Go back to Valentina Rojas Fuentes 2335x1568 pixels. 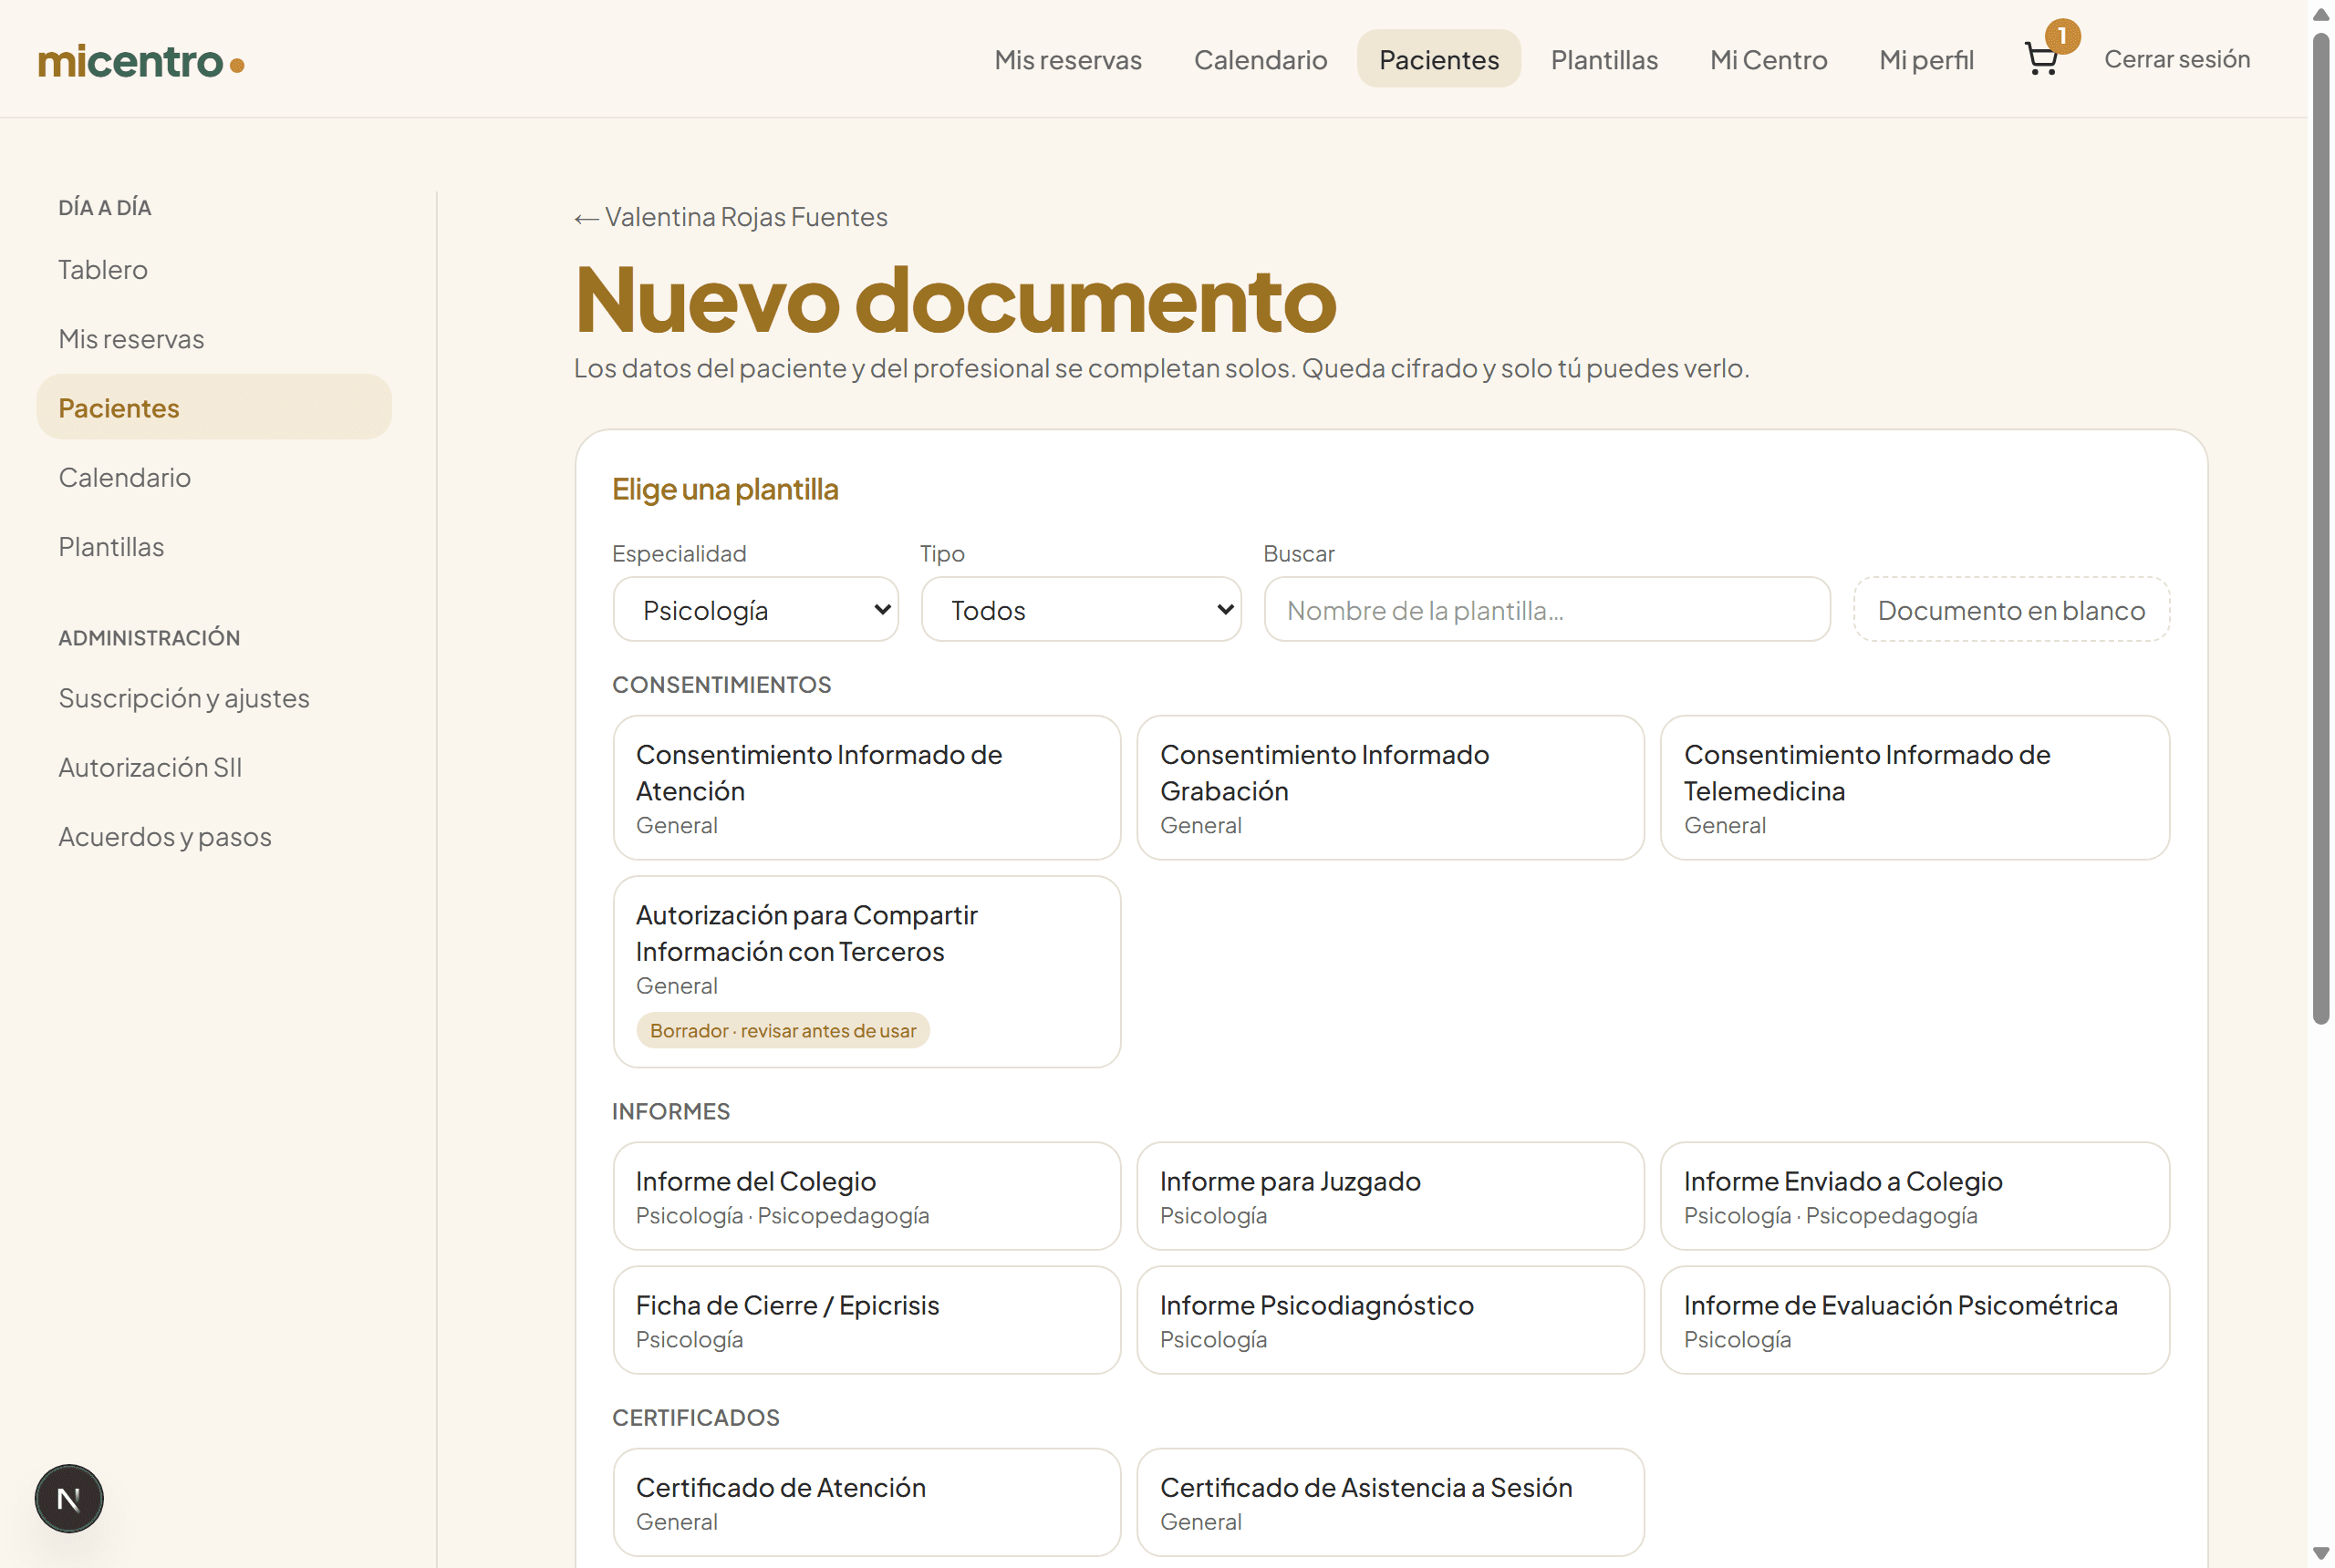732,217
